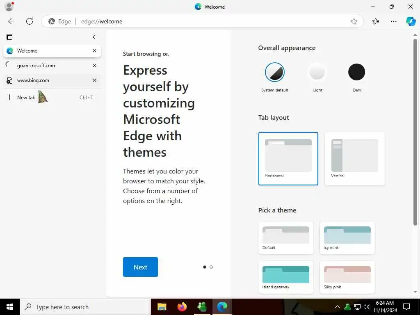Image resolution: width=420 pixels, height=315 pixels.
Task: Choose Horizontal tab layout
Action: pyautogui.click(x=288, y=159)
